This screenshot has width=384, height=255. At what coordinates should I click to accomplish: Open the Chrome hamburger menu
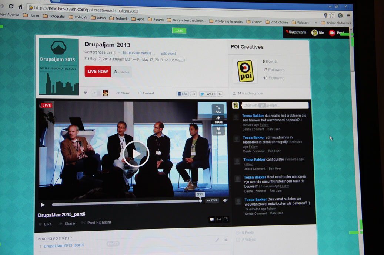(x=348, y=15)
